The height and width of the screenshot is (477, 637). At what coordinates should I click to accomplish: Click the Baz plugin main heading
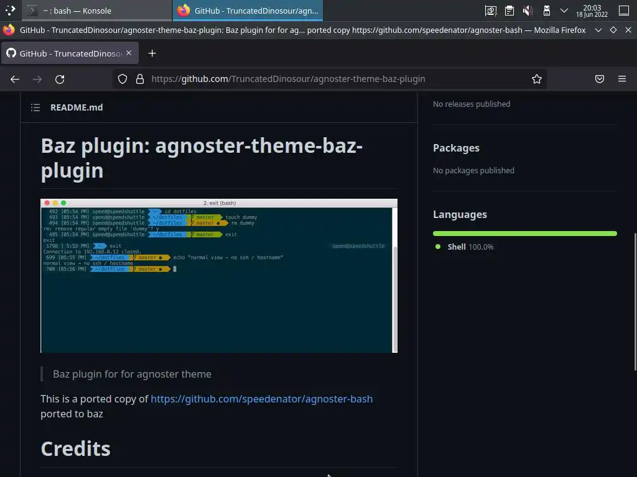point(202,158)
